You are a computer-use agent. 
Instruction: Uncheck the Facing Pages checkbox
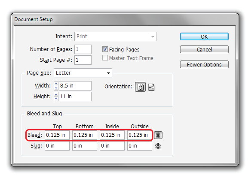(105, 49)
